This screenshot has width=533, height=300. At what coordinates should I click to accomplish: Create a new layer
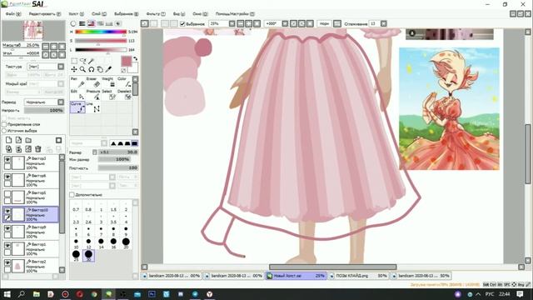9,140
